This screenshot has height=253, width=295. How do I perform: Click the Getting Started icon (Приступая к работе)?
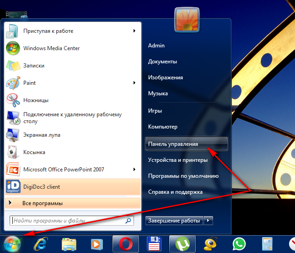click(12, 31)
